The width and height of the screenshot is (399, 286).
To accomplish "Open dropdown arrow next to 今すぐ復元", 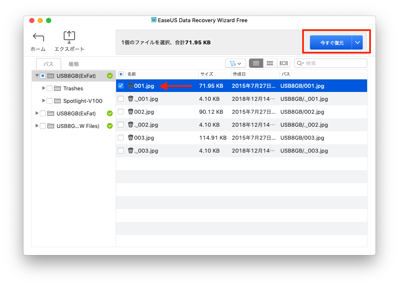I will pos(357,43).
